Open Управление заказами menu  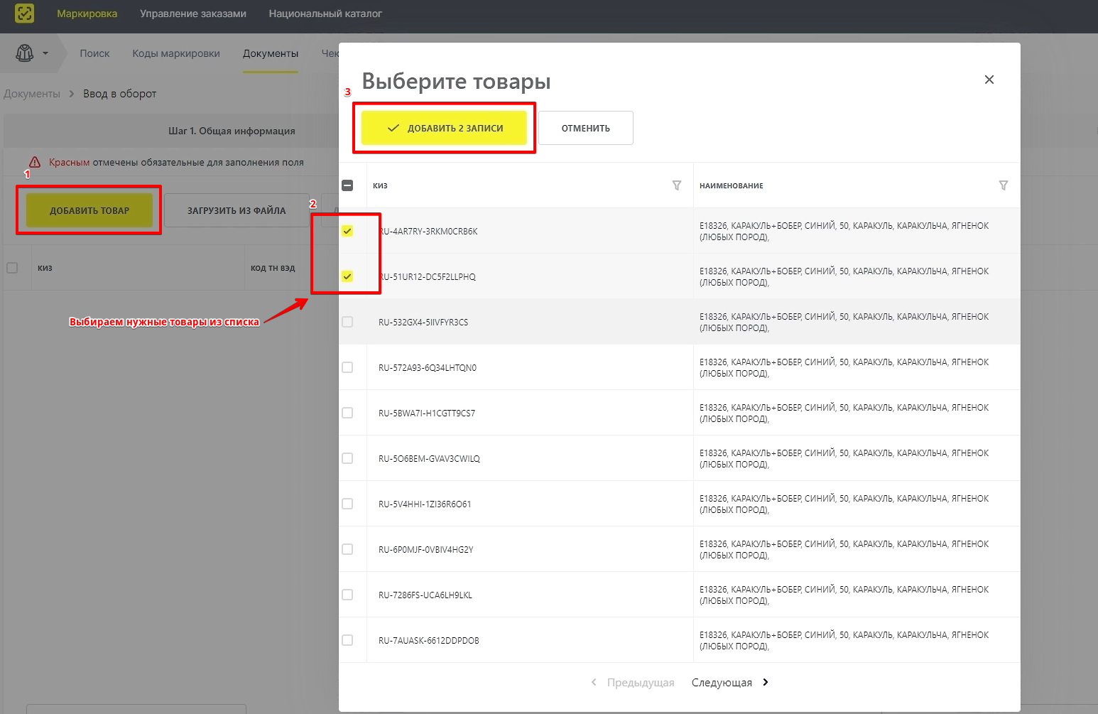point(193,13)
